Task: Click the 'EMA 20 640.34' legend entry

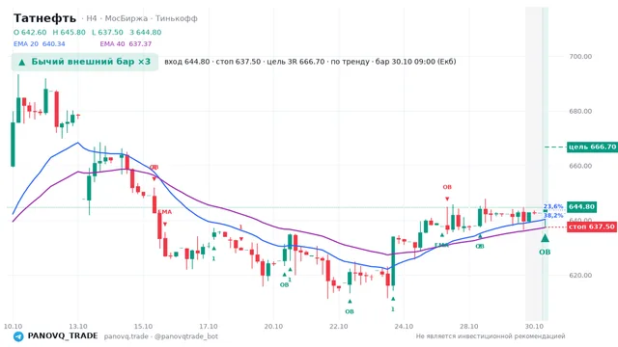Action: tap(40, 44)
